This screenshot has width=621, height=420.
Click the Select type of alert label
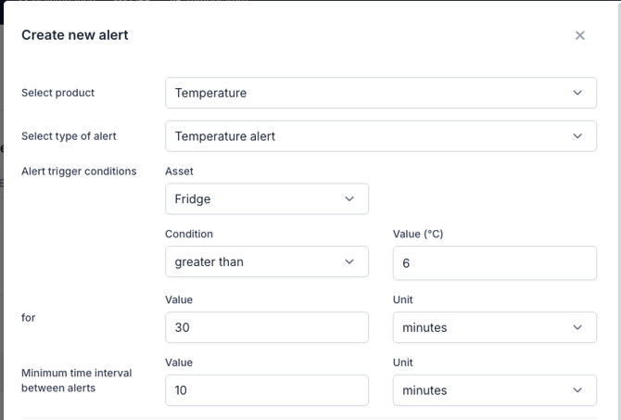(69, 136)
